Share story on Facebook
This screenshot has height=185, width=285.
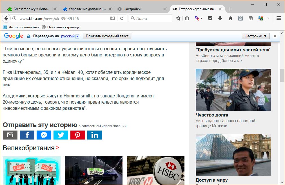click(27, 135)
